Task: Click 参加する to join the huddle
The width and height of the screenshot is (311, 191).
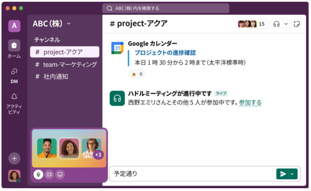Action: (x=250, y=103)
